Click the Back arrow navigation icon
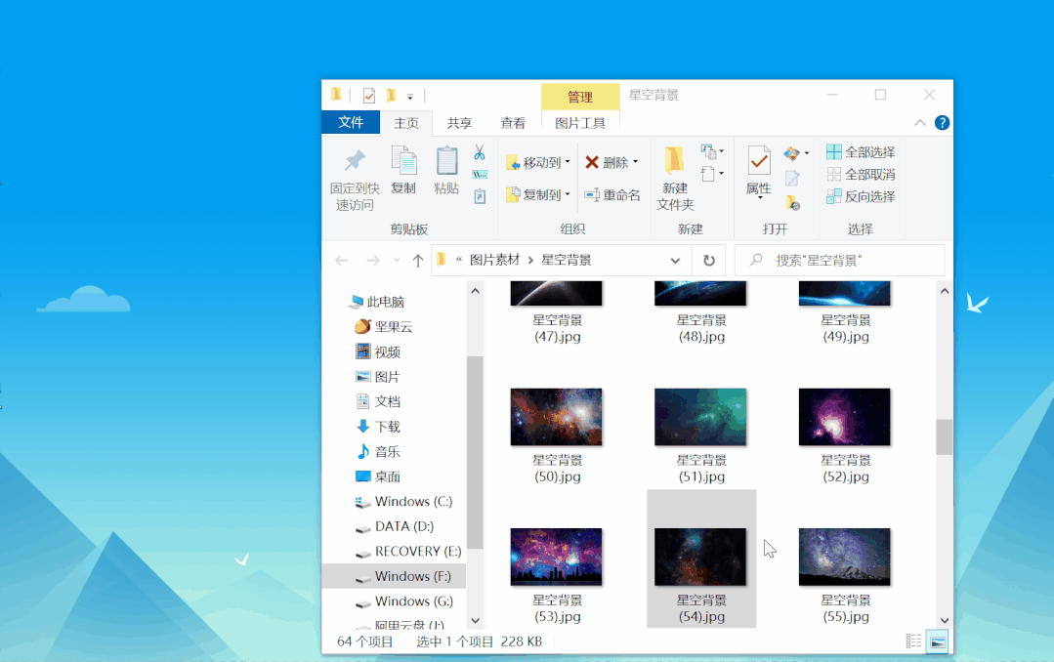Image resolution: width=1054 pixels, height=662 pixels. 342,261
